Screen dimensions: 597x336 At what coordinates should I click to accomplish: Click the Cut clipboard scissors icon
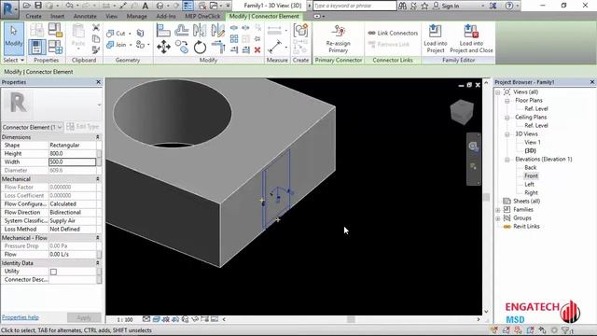click(96, 27)
